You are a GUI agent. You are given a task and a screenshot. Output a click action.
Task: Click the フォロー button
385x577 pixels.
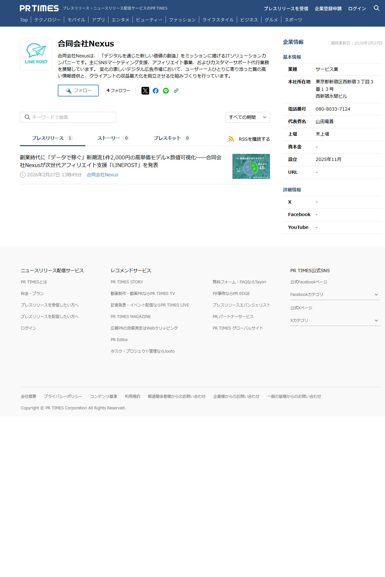pyautogui.click(x=78, y=90)
